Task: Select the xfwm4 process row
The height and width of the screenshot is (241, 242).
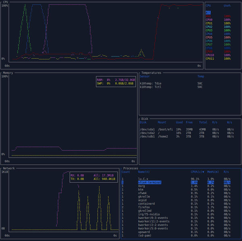Action: [x=176, y=193]
